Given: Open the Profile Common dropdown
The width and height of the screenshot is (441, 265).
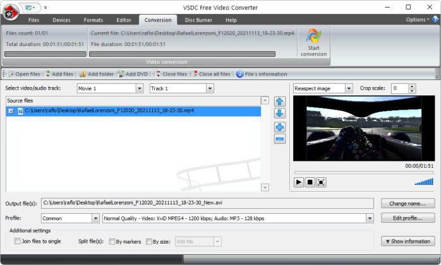Looking at the screenshot, I should coord(95,218).
